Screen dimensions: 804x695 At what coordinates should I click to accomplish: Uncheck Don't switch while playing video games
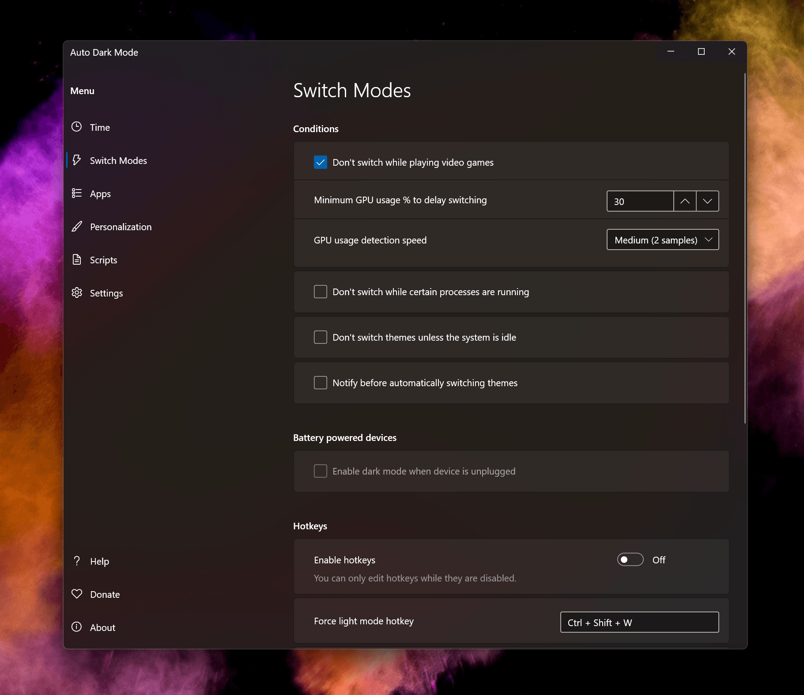pyautogui.click(x=321, y=162)
